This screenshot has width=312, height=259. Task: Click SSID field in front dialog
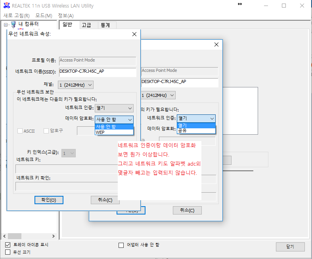pyautogui.click(x=98, y=72)
